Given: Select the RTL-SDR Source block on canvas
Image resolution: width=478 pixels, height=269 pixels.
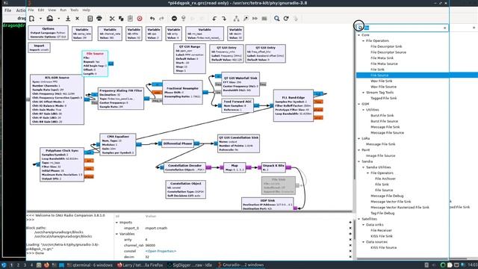Looking at the screenshot, I should pos(57,99).
